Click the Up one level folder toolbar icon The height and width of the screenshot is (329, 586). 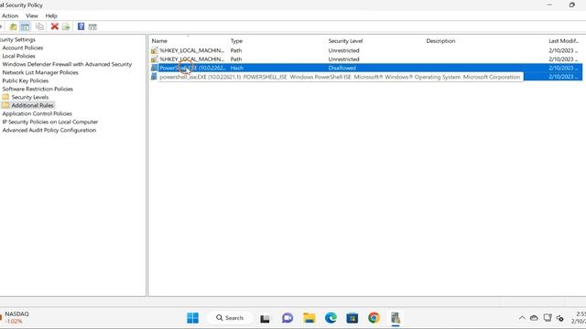pos(13,27)
